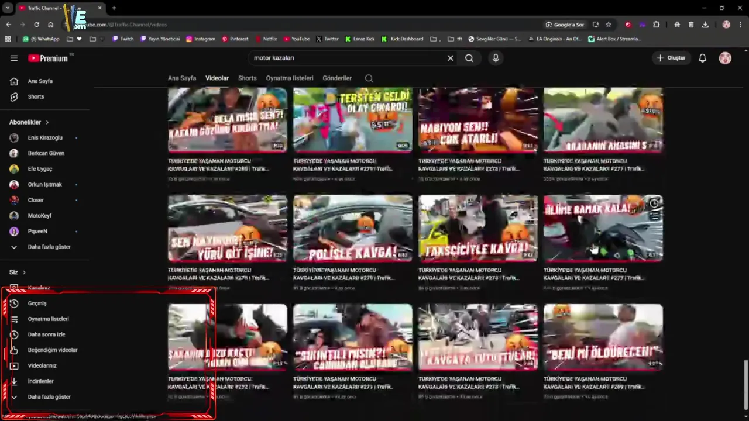Image resolution: width=749 pixels, height=421 pixels.
Task: Open the YouTube account avatar menu
Action: (x=725, y=58)
